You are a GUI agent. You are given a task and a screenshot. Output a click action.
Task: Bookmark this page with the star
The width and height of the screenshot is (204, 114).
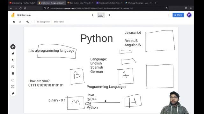(166, 8)
